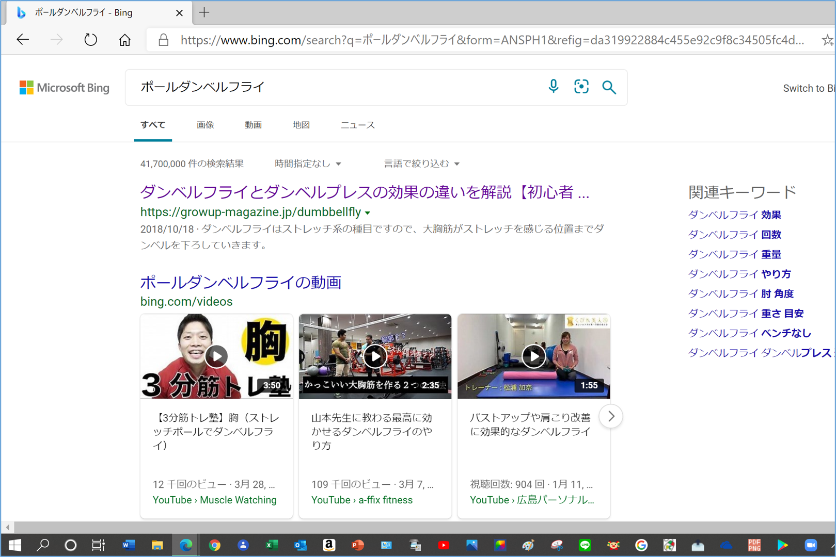Open related keyword ダンベルフライ 肘 角度
The width and height of the screenshot is (836, 557).
pos(740,293)
